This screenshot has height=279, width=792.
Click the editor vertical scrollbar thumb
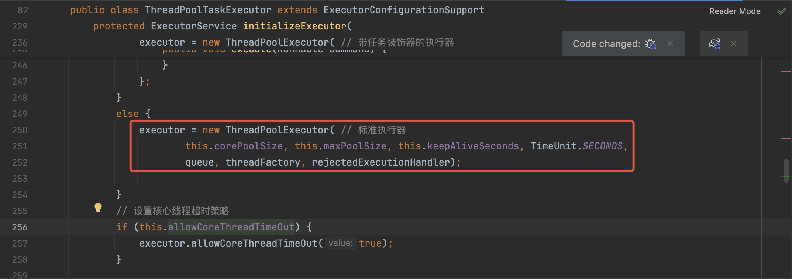[786, 170]
